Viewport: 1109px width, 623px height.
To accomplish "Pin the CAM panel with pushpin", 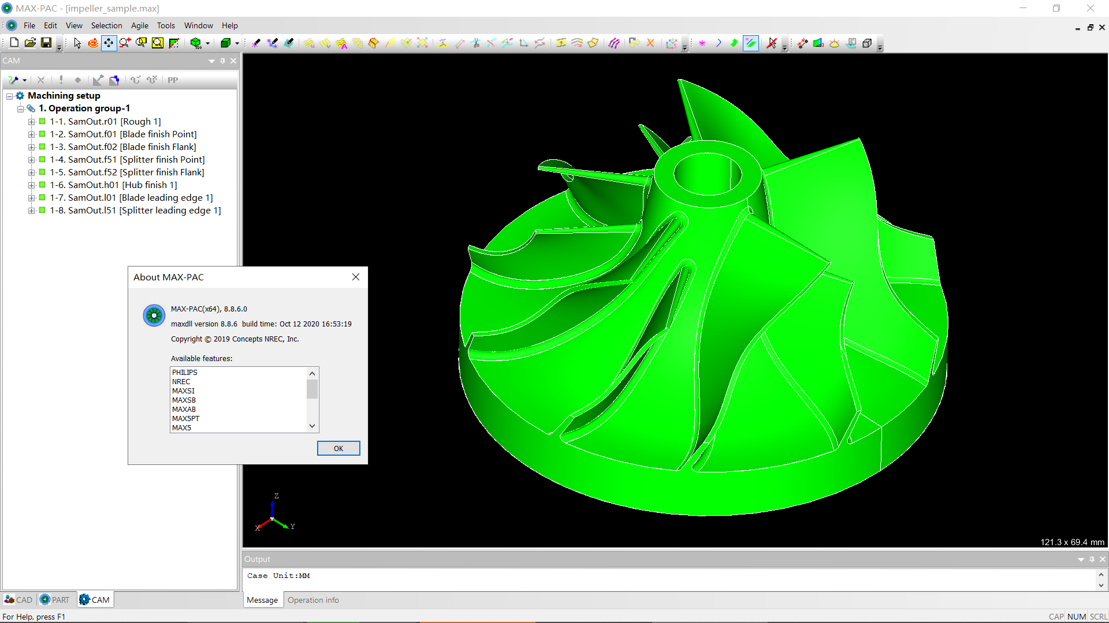I will (x=222, y=61).
